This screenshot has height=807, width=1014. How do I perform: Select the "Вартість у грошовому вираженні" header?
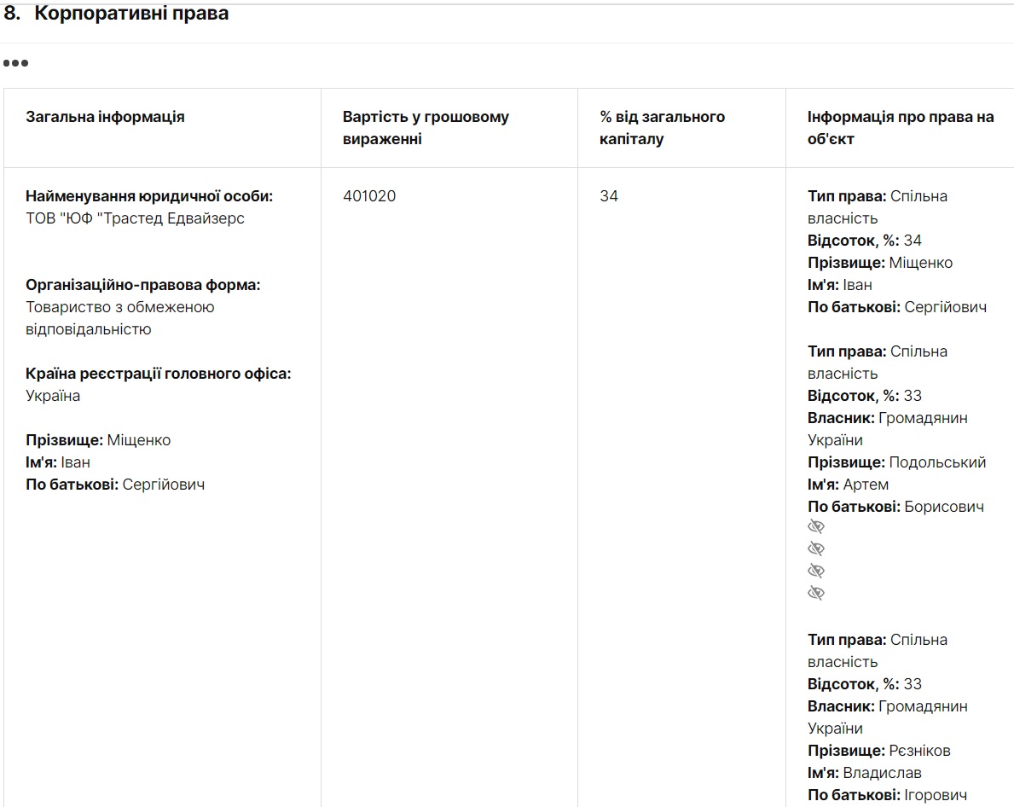pyautogui.click(x=426, y=128)
